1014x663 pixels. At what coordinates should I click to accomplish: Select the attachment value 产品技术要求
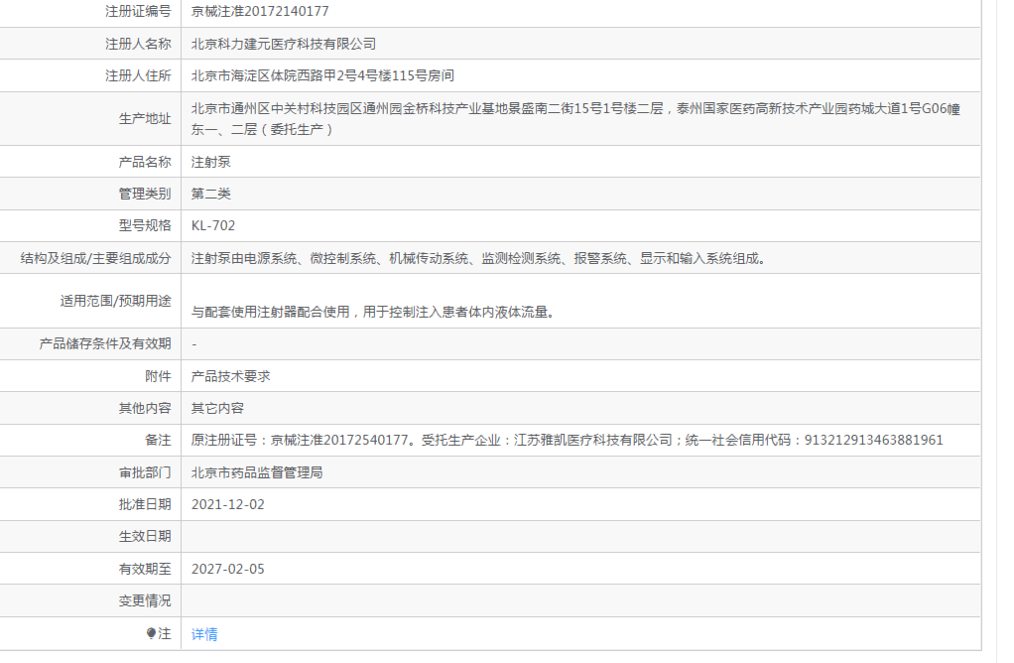[231, 376]
